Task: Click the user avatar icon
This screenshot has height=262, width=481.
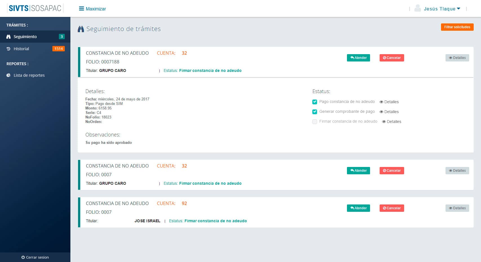Action: [418, 8]
